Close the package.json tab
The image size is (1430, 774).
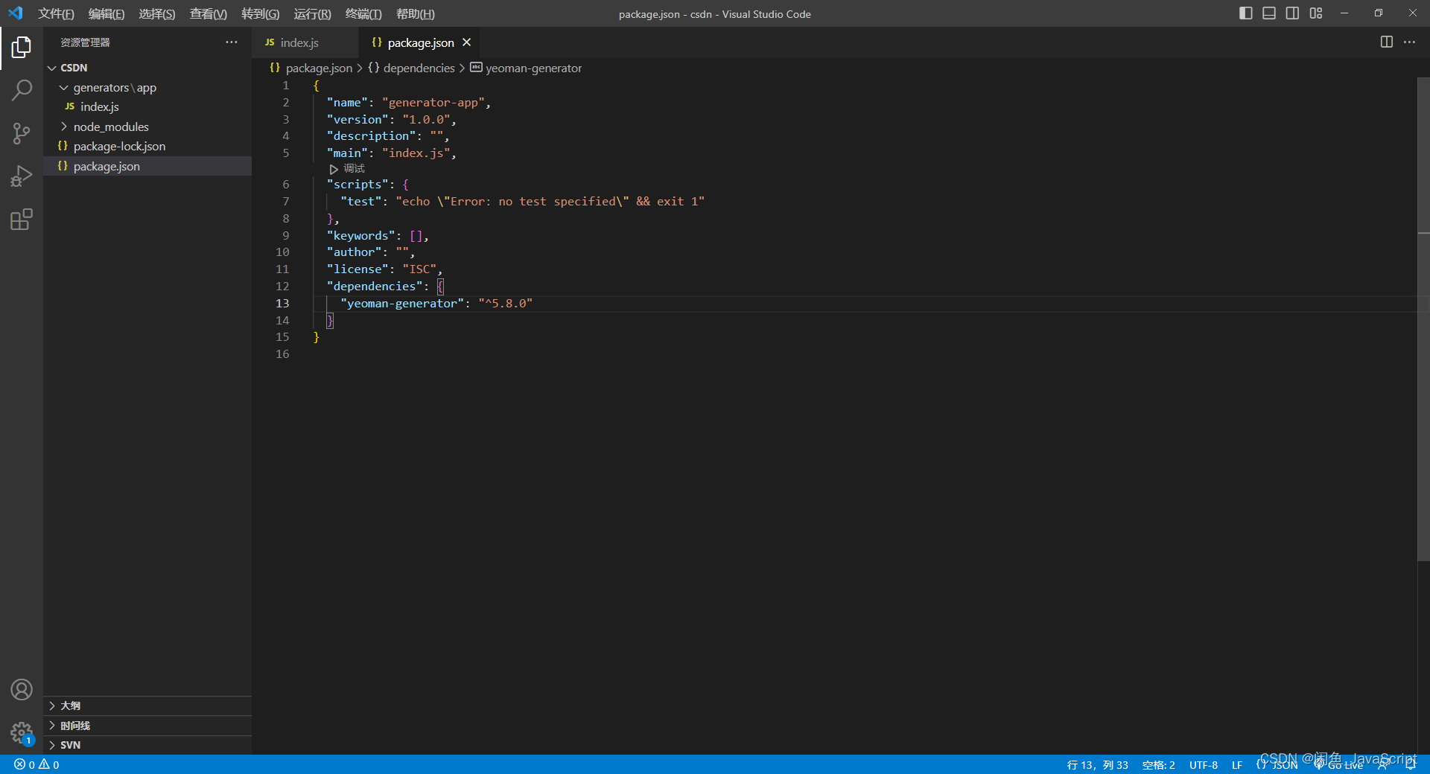(467, 42)
